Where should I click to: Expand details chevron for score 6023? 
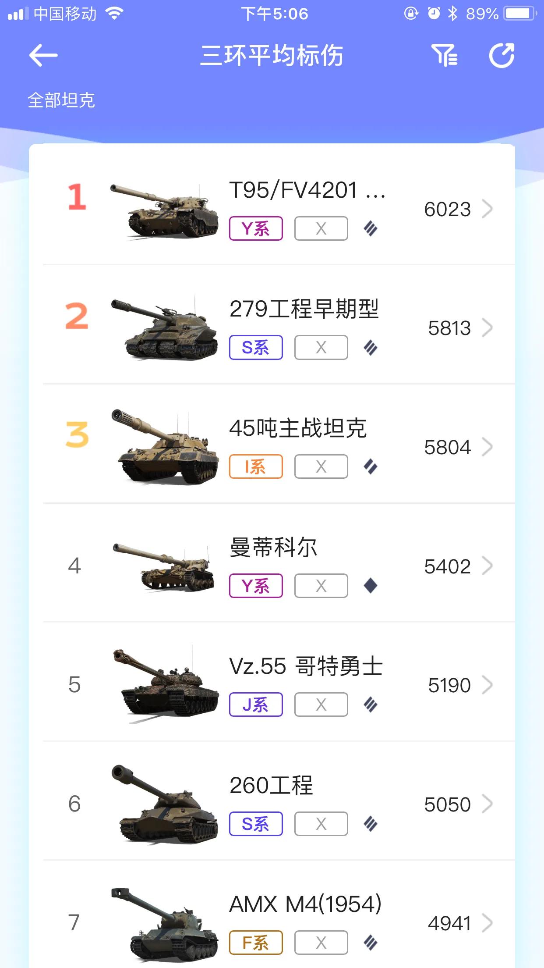coord(487,209)
